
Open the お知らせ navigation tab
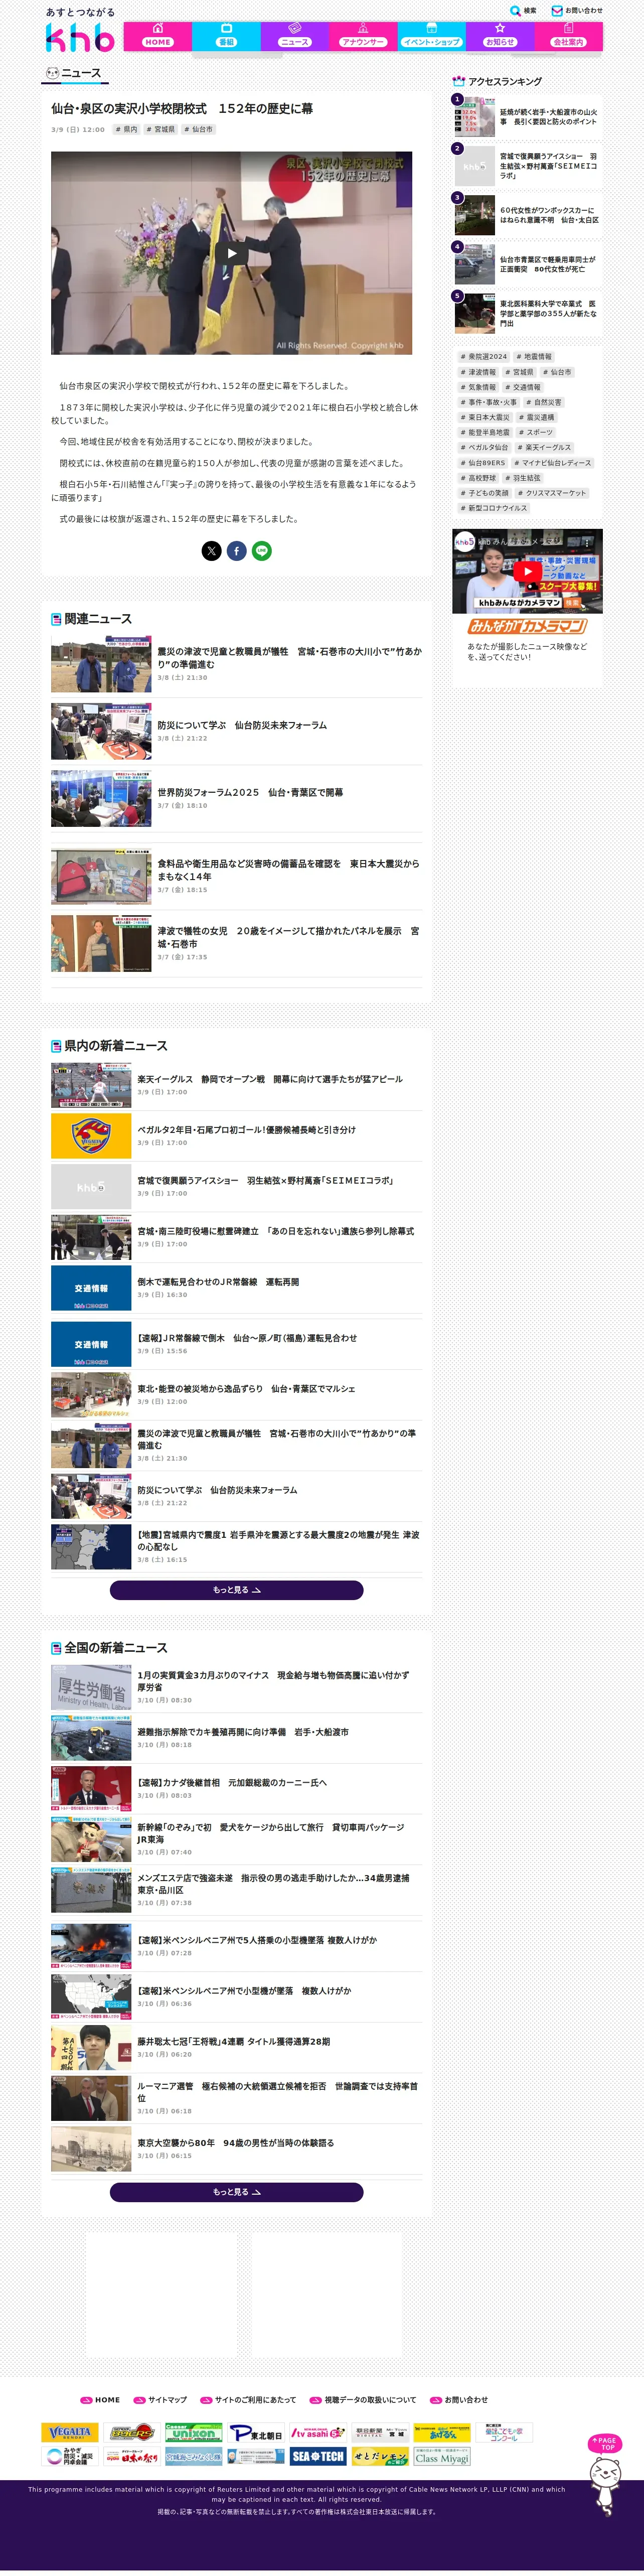[500, 36]
